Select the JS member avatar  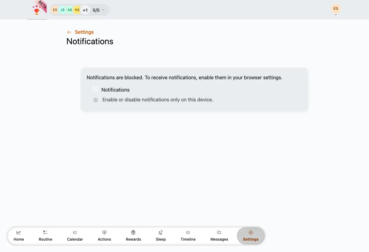point(62,10)
